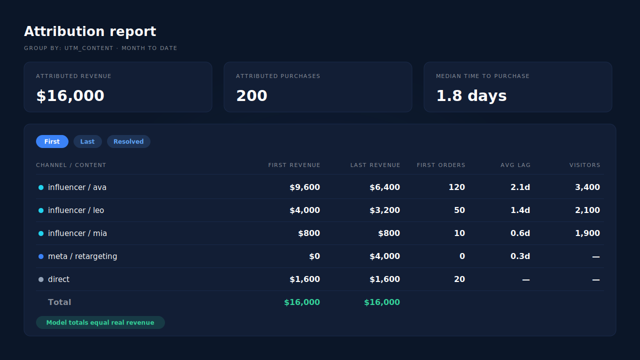Click the 2,100 visitors value for leo

point(587,210)
